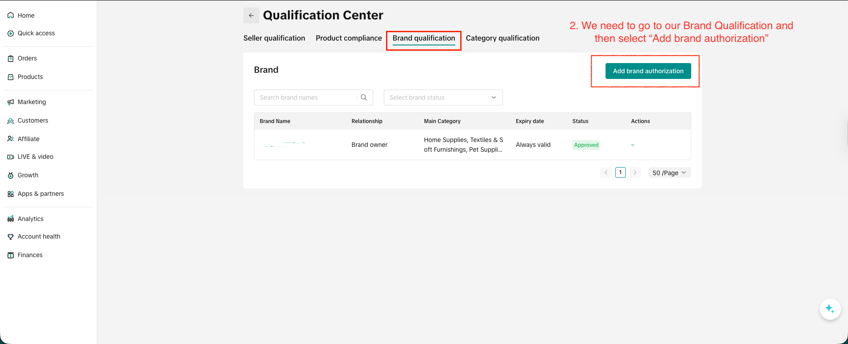
Task: Click the Expiry date column header
Action: 530,121
